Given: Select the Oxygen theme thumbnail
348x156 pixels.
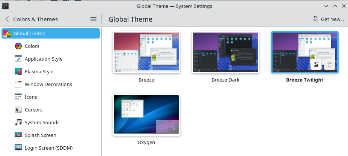Looking at the screenshot, I should pyautogui.click(x=146, y=114).
